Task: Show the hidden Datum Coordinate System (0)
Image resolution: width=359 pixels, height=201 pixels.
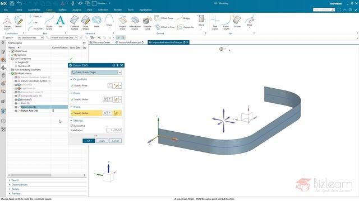Action: pos(16,77)
